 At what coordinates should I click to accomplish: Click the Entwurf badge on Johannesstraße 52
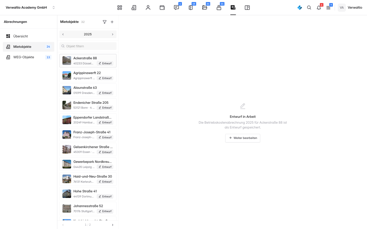(x=105, y=211)
